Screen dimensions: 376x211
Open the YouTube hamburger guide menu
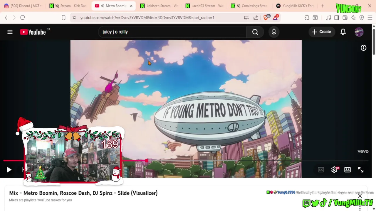tap(10, 32)
